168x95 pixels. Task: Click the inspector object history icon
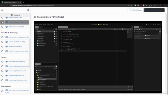[160, 29]
